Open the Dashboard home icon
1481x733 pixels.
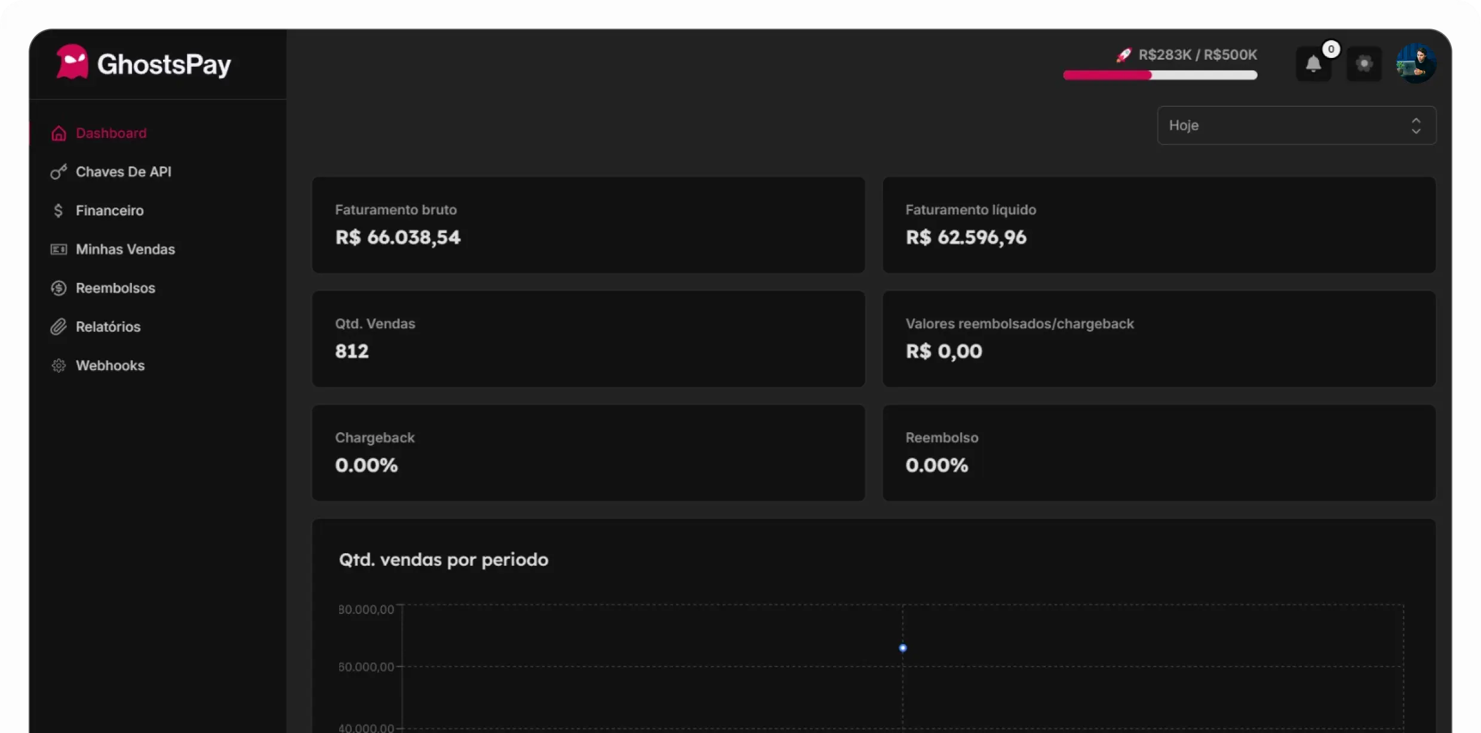[x=58, y=133]
